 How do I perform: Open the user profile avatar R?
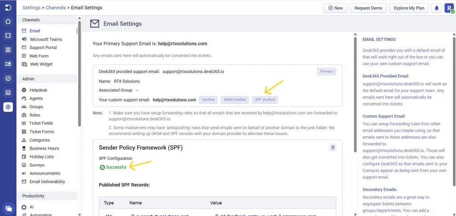449,8
